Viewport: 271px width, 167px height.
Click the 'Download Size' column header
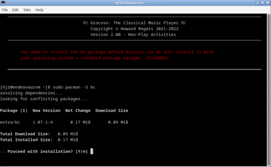[112, 111]
